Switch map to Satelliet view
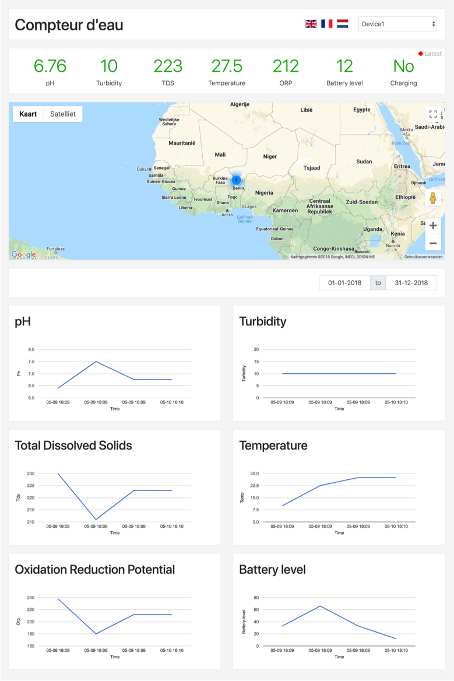Viewport: 454px width, 681px height. point(63,114)
